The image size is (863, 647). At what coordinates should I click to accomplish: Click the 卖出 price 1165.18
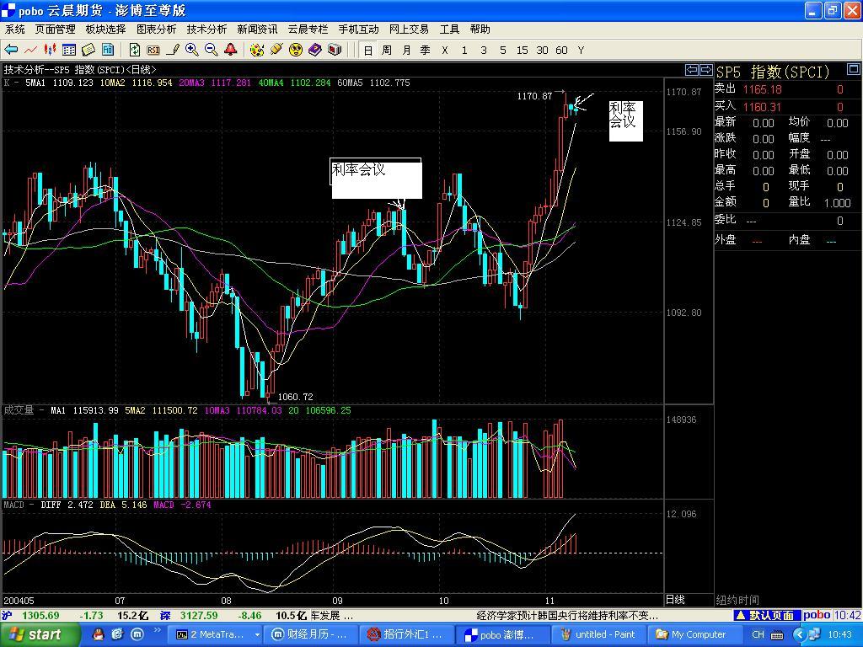coord(762,89)
